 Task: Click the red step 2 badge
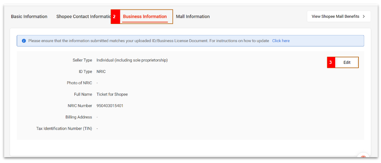pos(115,17)
